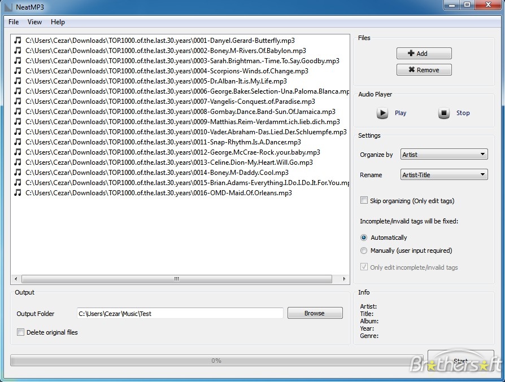The image size is (505, 382).
Task: Open the Organize by dropdown
Action: tap(444, 154)
